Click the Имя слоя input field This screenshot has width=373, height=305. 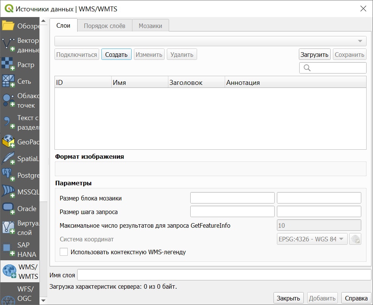click(x=224, y=275)
